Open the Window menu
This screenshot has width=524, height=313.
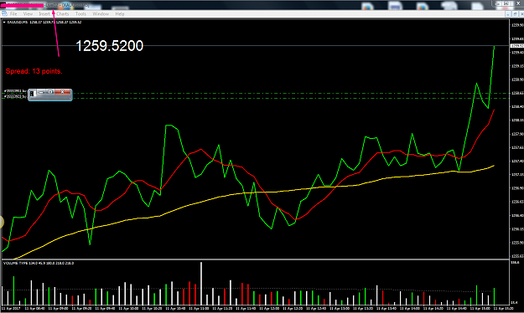pyautogui.click(x=101, y=14)
